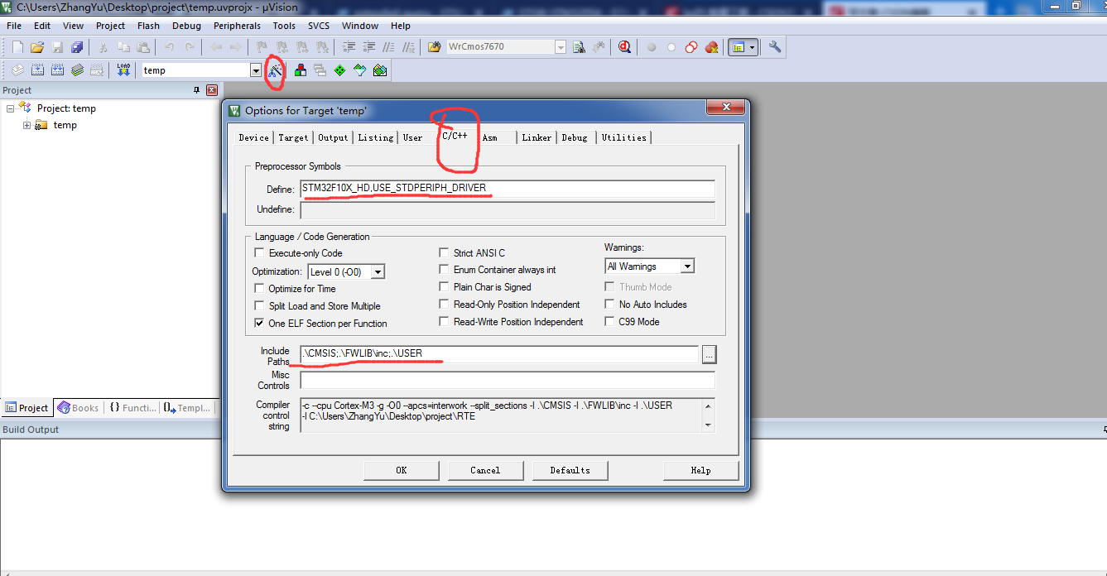Click the Undo arrow icon
Image resolution: width=1107 pixels, height=576 pixels.
pos(170,47)
